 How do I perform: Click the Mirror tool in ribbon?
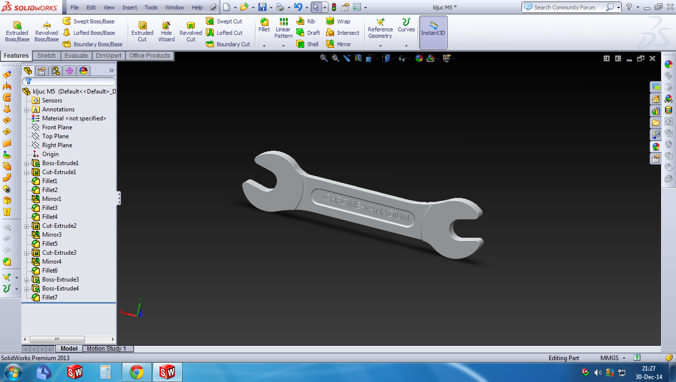pos(338,44)
